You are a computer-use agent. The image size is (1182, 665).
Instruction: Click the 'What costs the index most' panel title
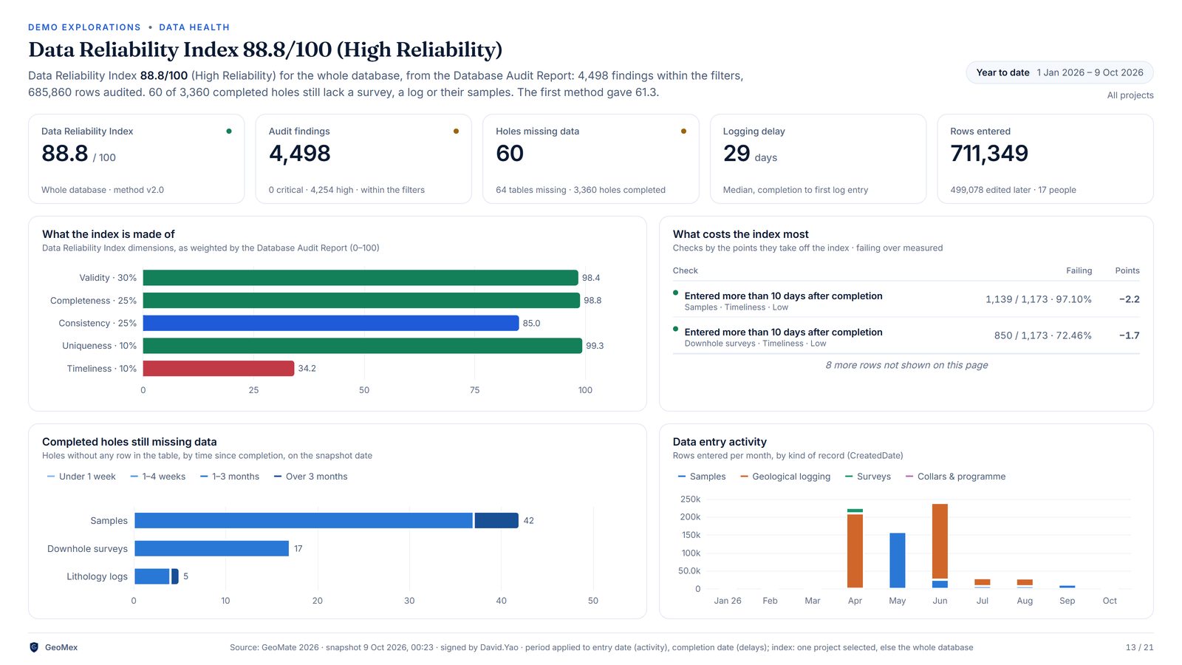[740, 234]
